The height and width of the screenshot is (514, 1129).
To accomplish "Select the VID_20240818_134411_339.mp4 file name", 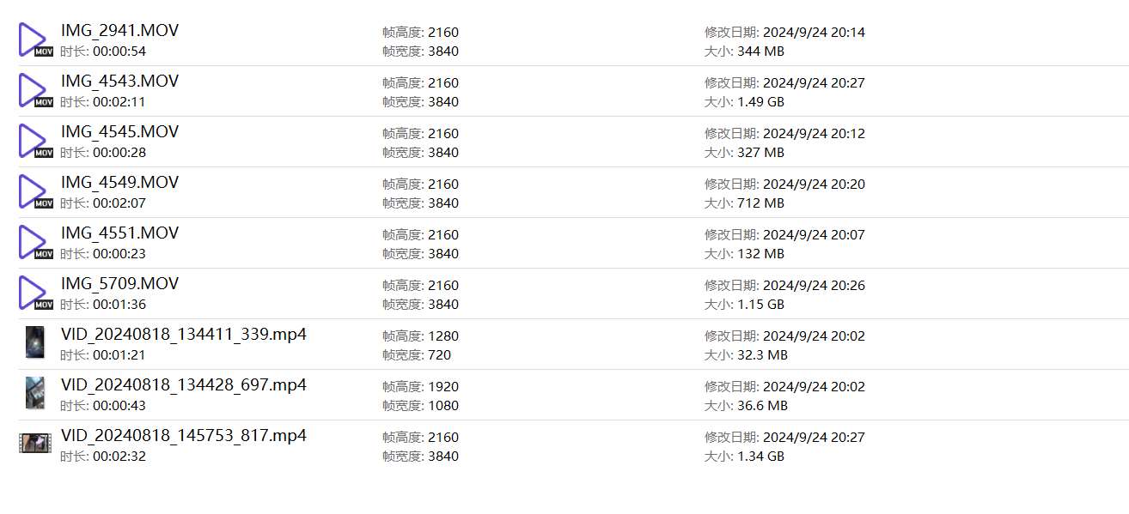I will (183, 335).
